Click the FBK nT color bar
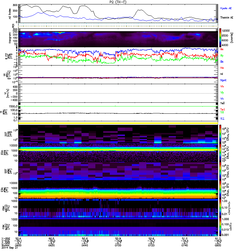236x252 pixels. [x=220, y=226]
